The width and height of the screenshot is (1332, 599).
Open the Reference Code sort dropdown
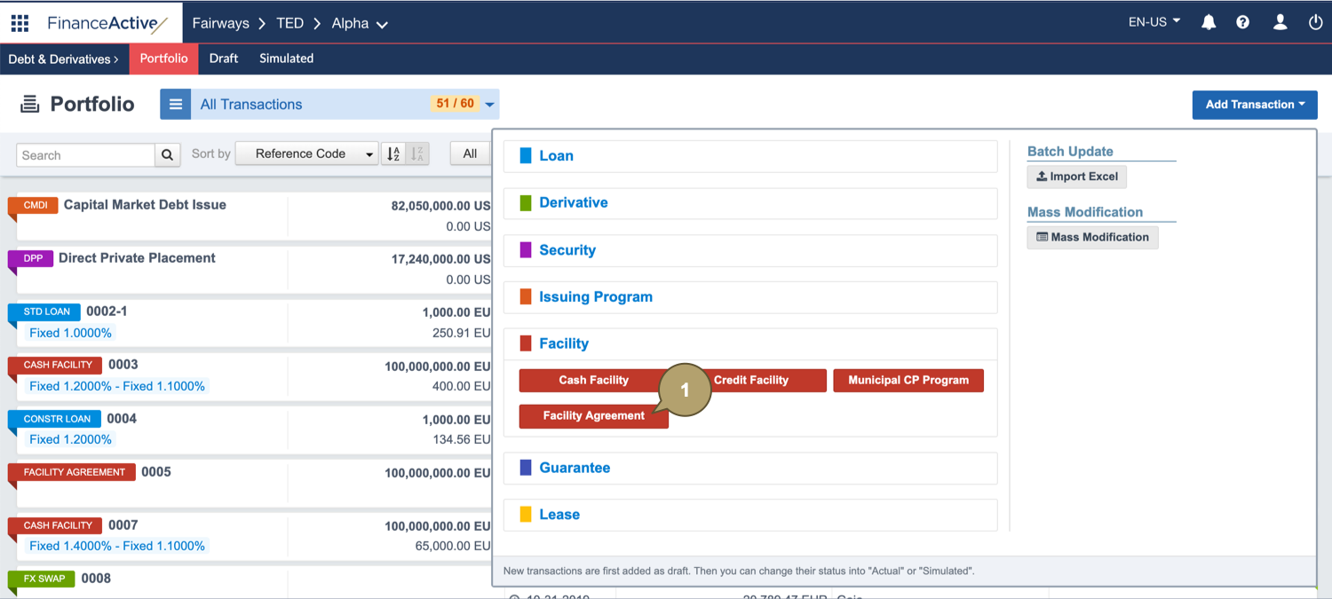coord(306,153)
